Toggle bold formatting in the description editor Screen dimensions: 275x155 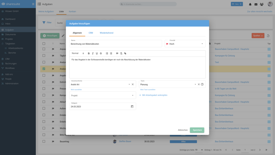pos(89,53)
